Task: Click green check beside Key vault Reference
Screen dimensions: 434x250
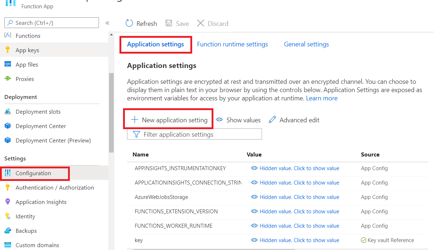Action: tap(363, 240)
